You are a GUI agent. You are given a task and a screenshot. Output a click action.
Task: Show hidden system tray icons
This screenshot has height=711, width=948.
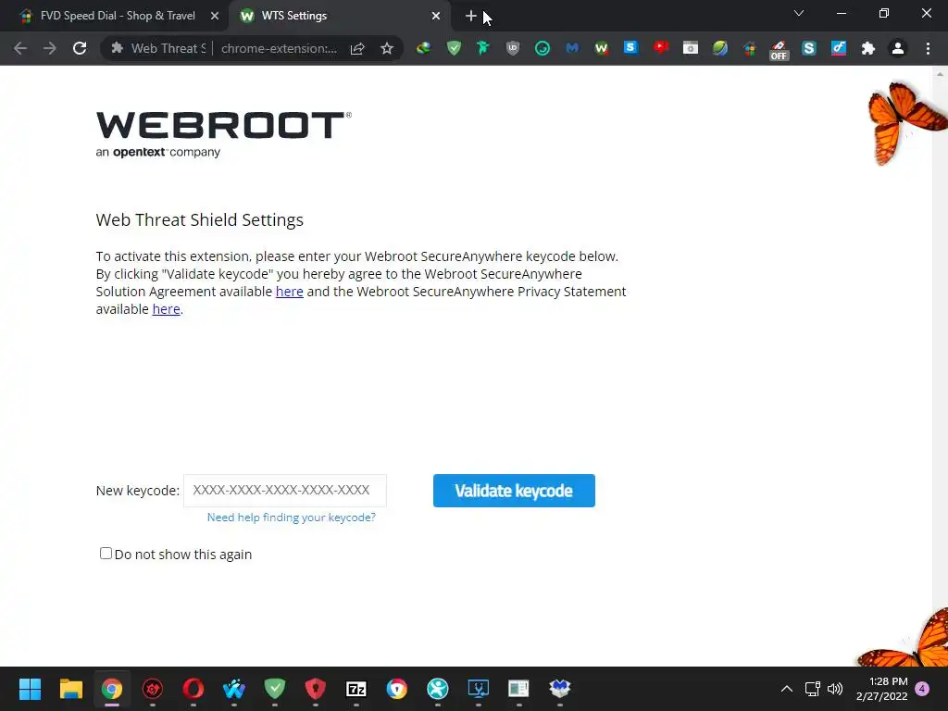(x=787, y=689)
